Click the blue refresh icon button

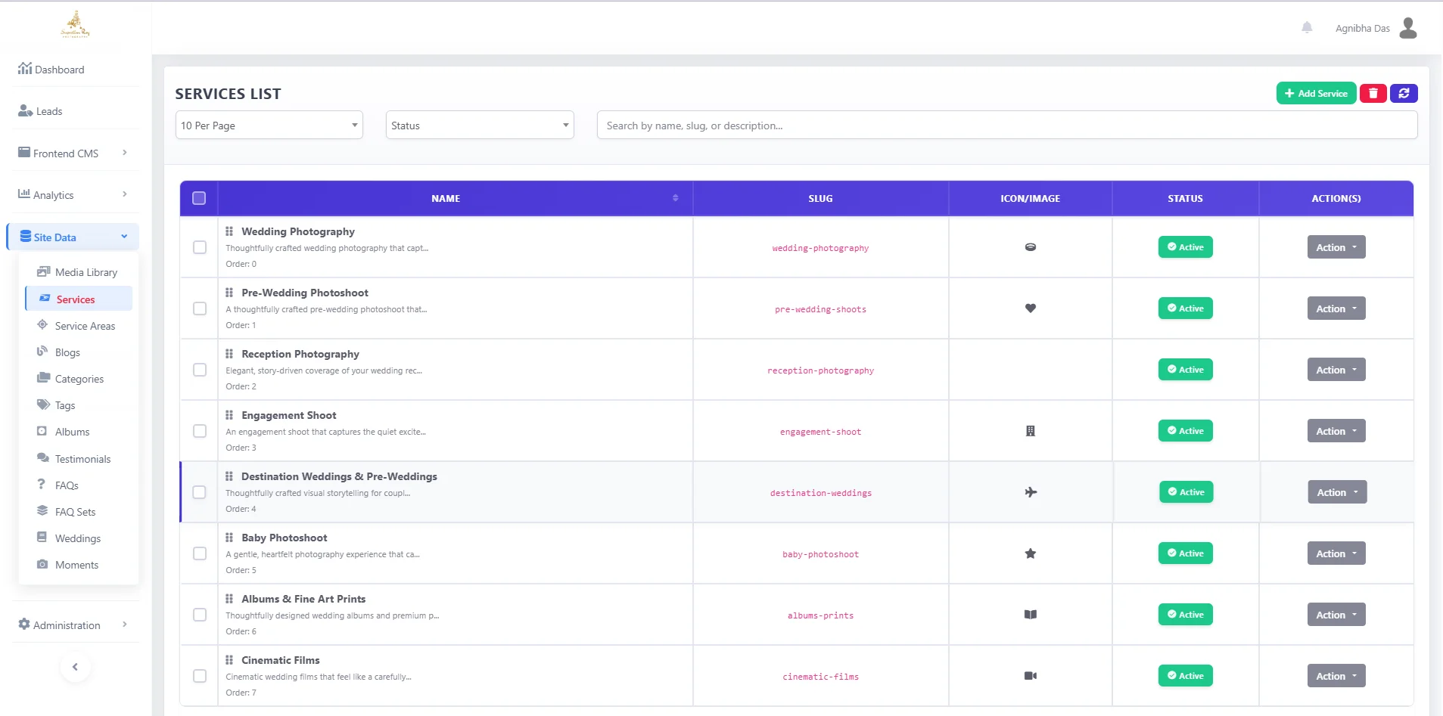pos(1404,93)
